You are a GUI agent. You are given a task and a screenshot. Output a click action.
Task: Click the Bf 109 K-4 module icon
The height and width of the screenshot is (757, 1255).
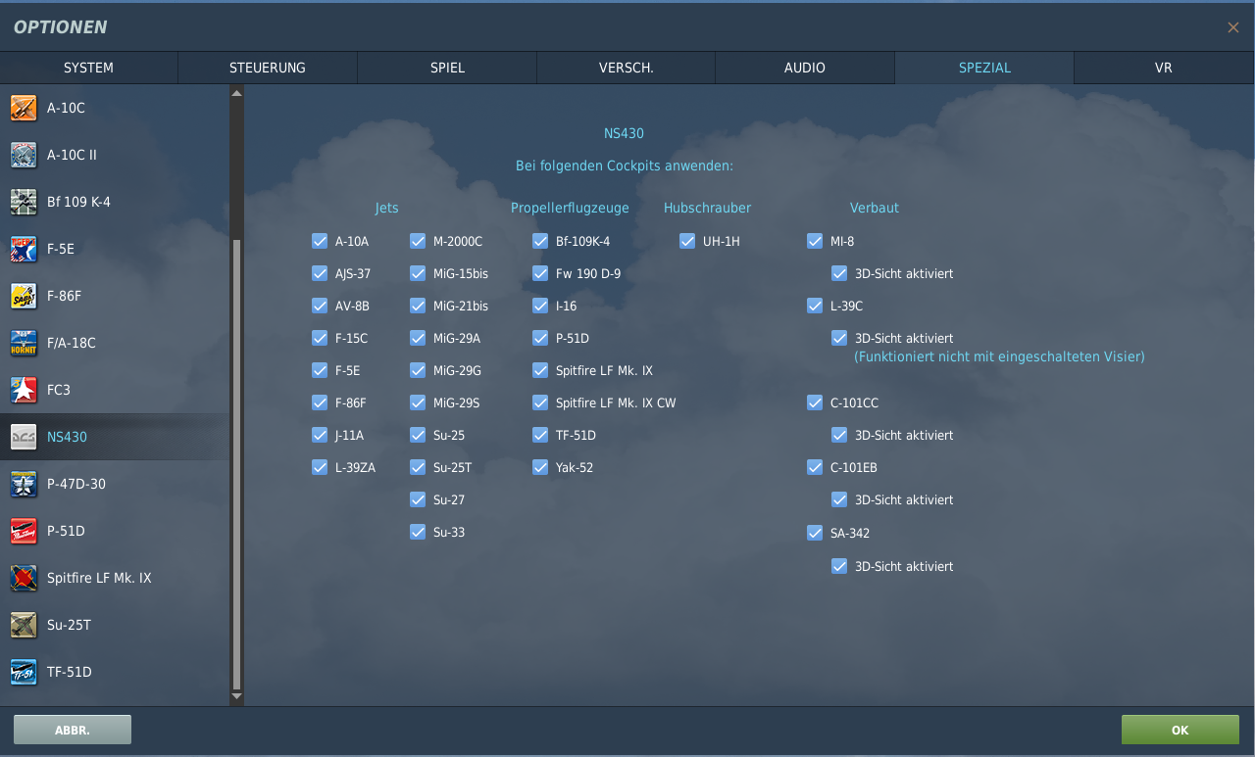[24, 202]
